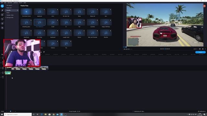Select the Happy Birthday sound thumbnail
Image resolution: width=207 pixels, height=116 pixels.
(106, 22)
